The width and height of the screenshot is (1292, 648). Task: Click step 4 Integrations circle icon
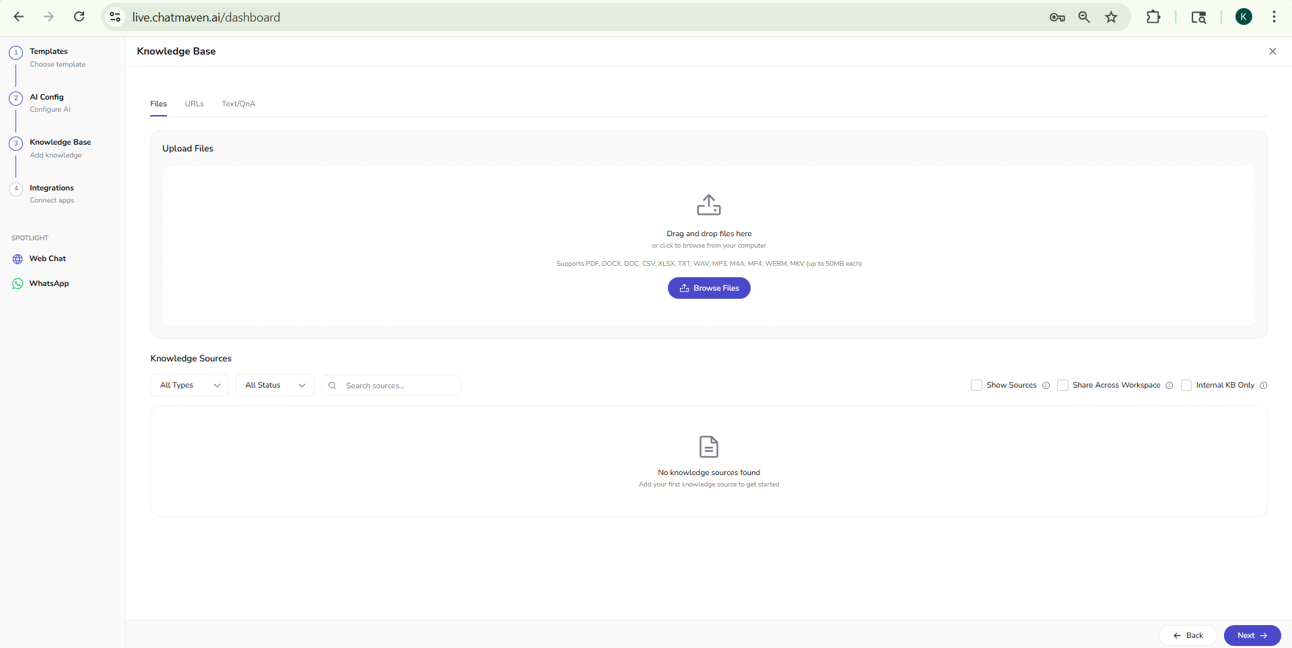click(x=15, y=189)
